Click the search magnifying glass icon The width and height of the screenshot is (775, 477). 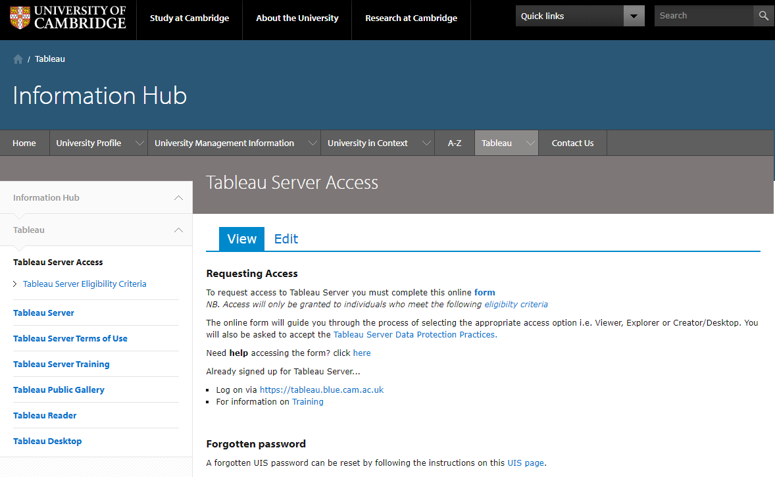click(x=763, y=16)
